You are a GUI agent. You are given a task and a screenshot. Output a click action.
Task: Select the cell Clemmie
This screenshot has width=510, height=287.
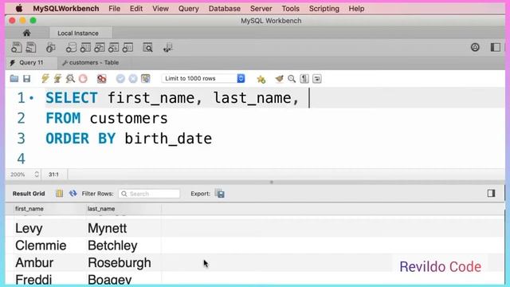[41, 246]
